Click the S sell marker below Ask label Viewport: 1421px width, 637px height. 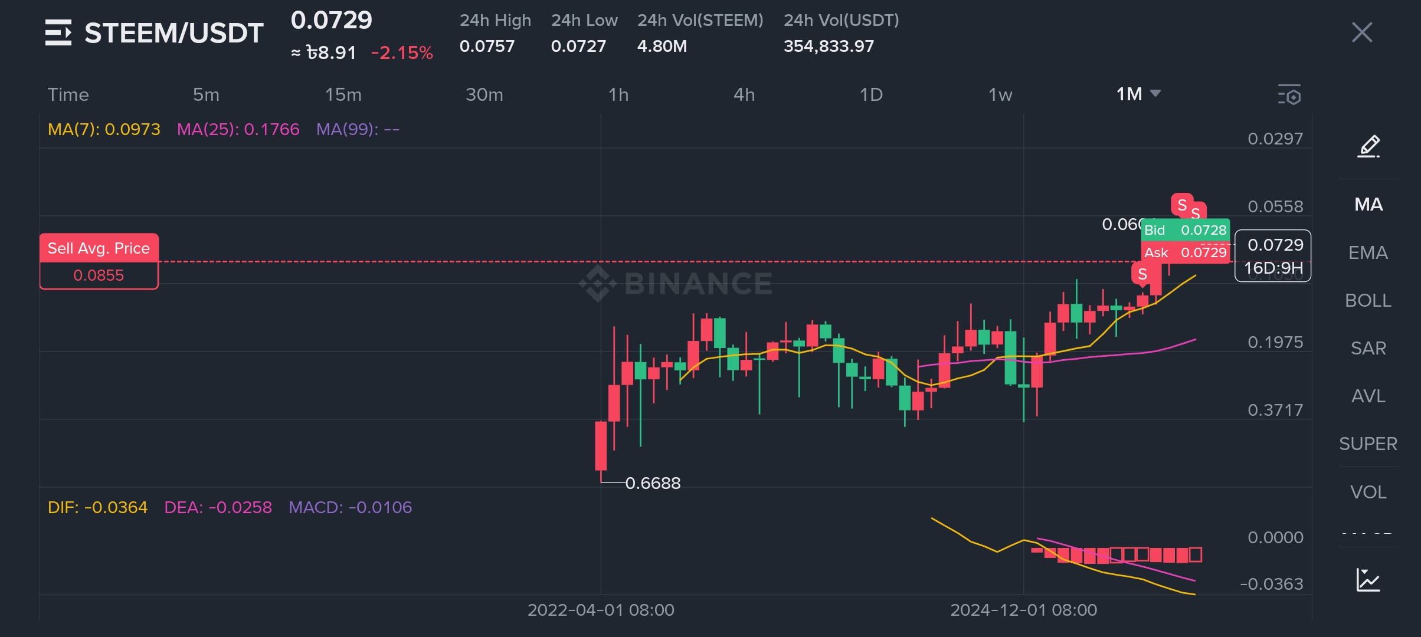coord(1142,274)
